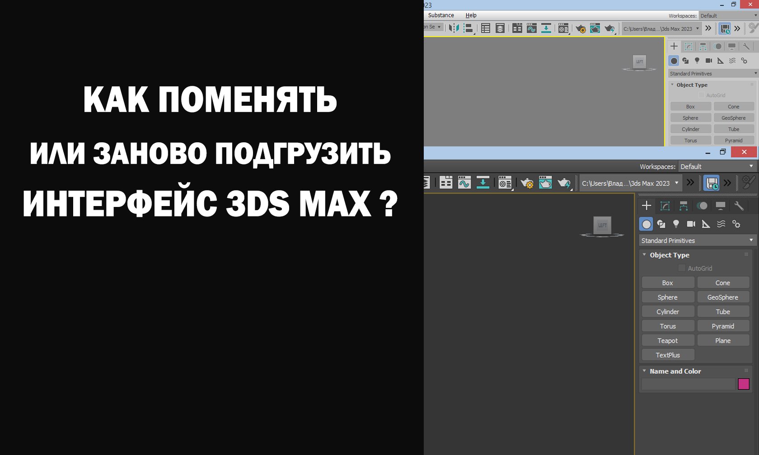
Task: Click the ViewCube in the dark window viewport
Action: point(602,225)
